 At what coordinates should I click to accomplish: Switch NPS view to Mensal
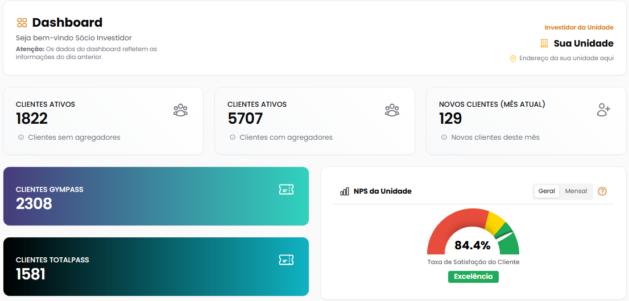tap(576, 191)
